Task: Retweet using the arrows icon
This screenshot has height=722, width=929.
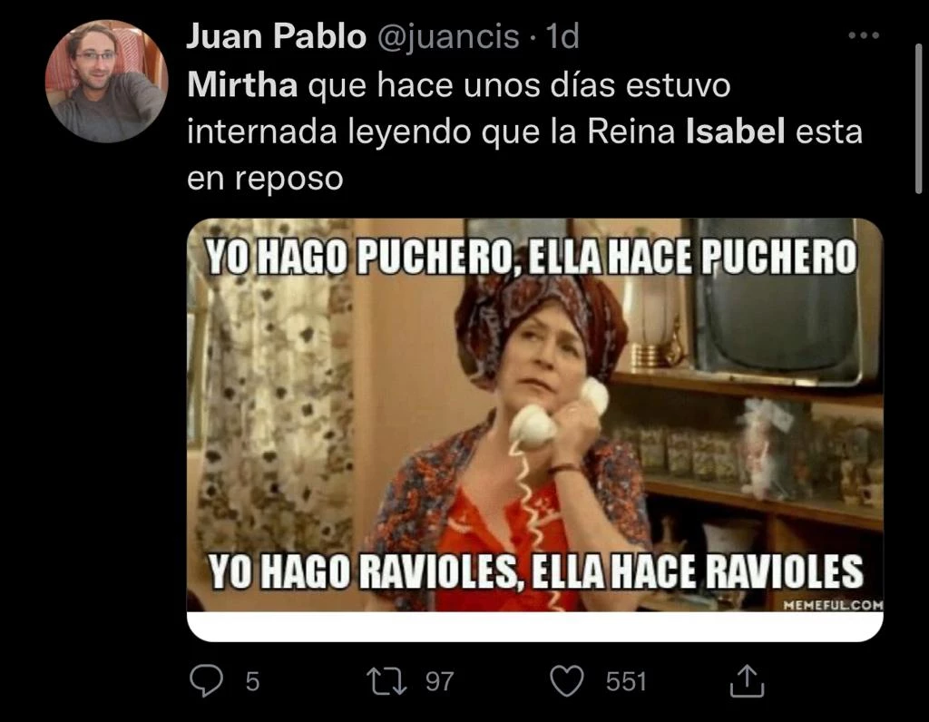Action: click(386, 681)
